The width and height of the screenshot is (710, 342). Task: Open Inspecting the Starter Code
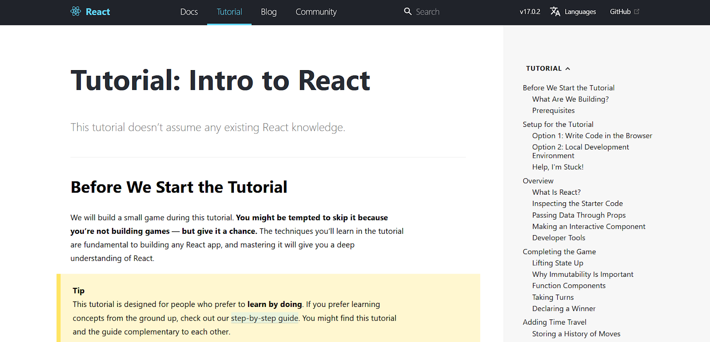point(577,204)
